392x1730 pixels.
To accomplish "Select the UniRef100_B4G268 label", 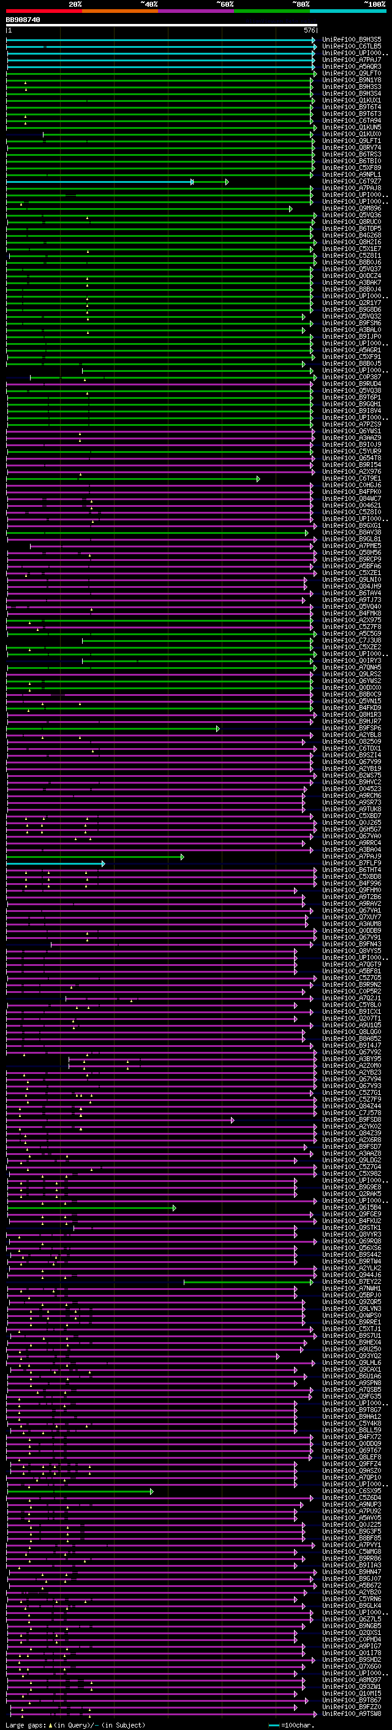I will [x=352, y=235].
